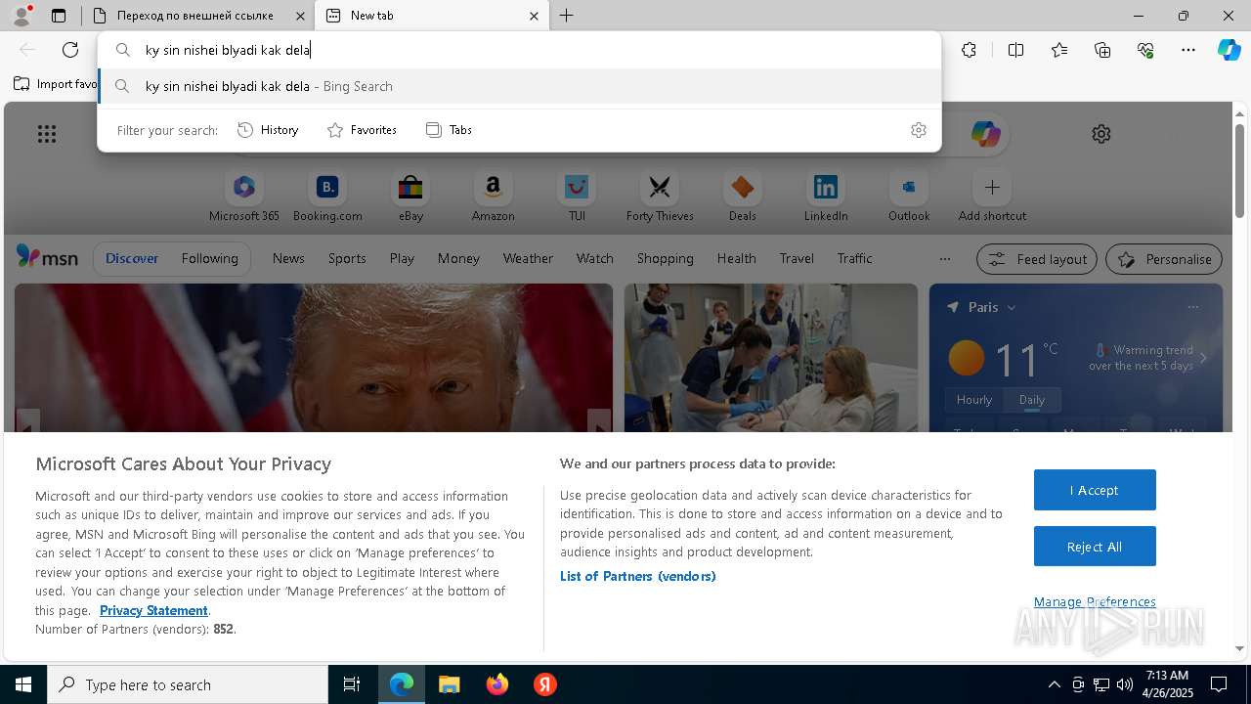Open the Booking.com shortcut
The image size is (1251, 704).
coord(327,197)
